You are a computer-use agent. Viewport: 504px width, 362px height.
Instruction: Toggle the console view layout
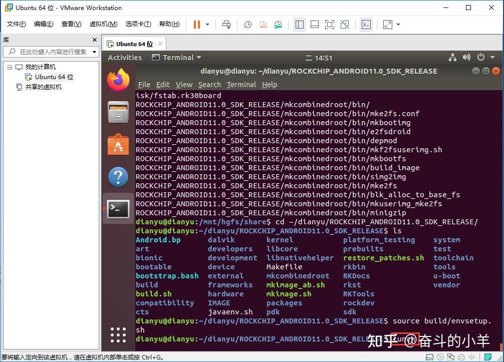[365, 24]
